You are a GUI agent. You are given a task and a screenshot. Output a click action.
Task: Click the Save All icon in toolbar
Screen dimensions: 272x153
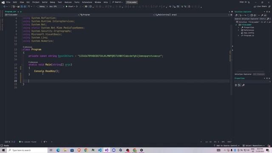(x=25, y=7)
